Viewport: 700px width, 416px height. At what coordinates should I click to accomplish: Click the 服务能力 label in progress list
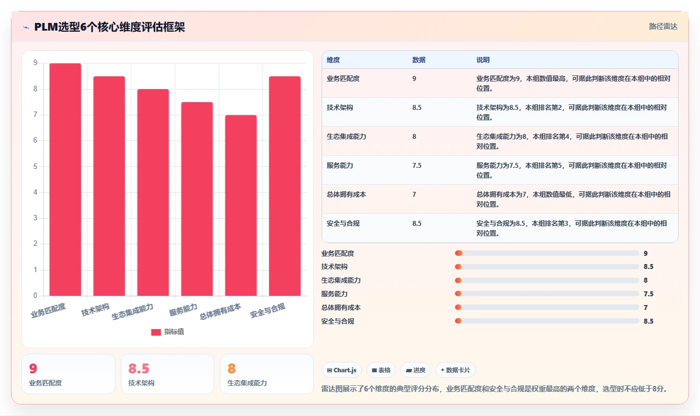pyautogui.click(x=335, y=294)
